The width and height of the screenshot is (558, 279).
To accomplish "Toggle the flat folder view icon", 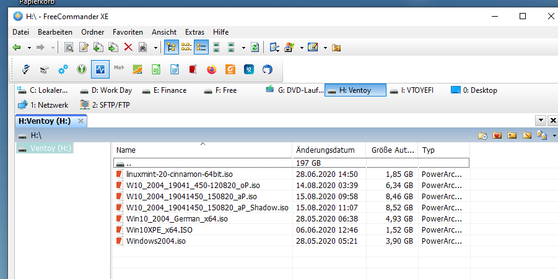I will (x=186, y=47).
